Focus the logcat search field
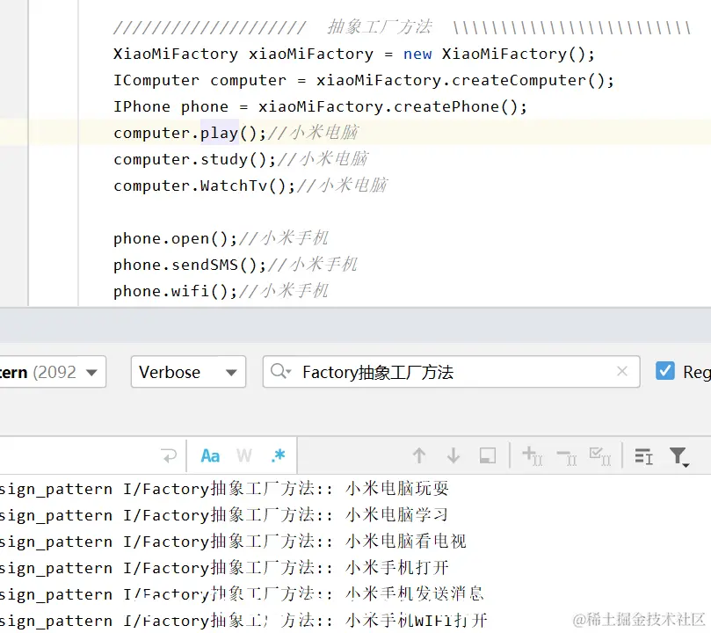711x633 pixels. [451, 372]
